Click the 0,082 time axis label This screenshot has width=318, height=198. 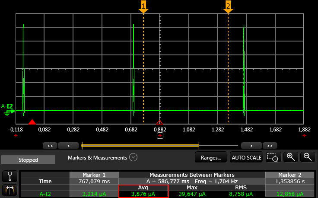click(x=45, y=130)
